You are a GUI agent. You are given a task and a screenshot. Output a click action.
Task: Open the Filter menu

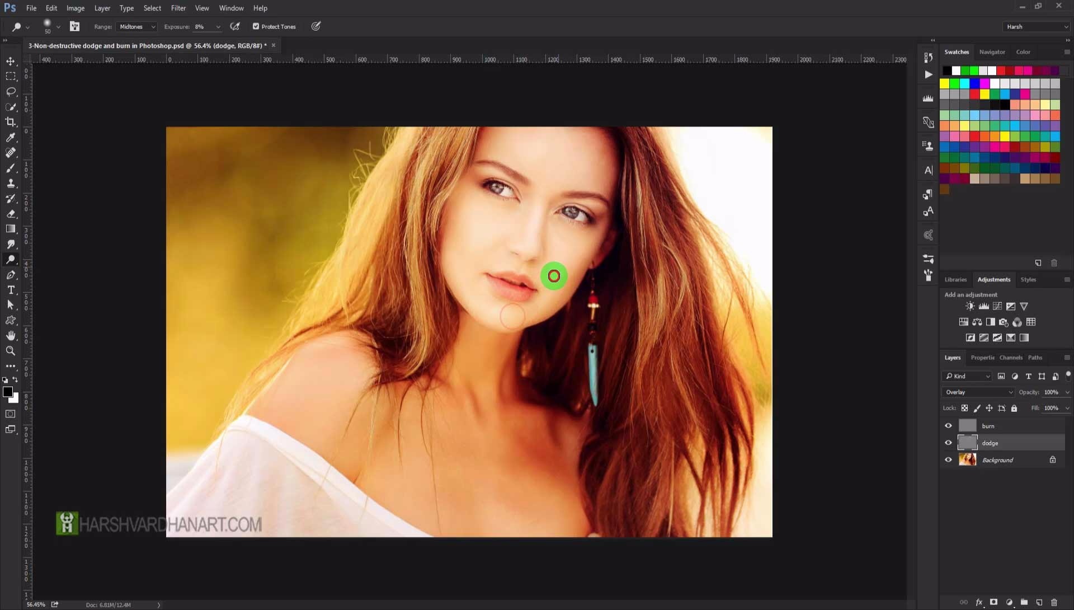coord(178,8)
